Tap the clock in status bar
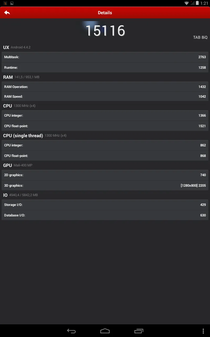Viewport: 210px width, 337px height. 204,3
